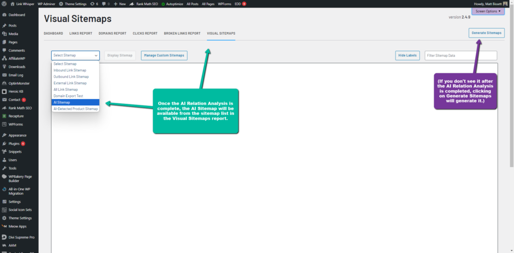The width and height of the screenshot is (514, 253).
Task: Click the Users icon in sidebar
Action: [4, 160]
